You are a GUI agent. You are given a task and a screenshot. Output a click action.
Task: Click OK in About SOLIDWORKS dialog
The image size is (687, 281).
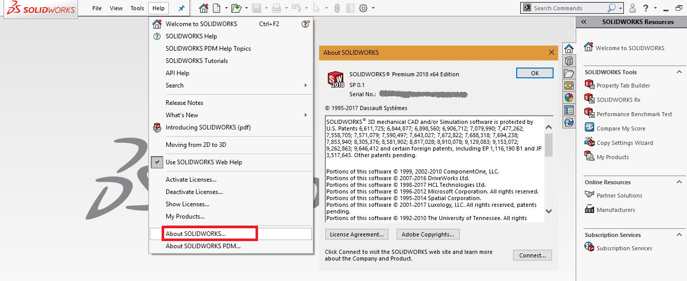tap(535, 73)
